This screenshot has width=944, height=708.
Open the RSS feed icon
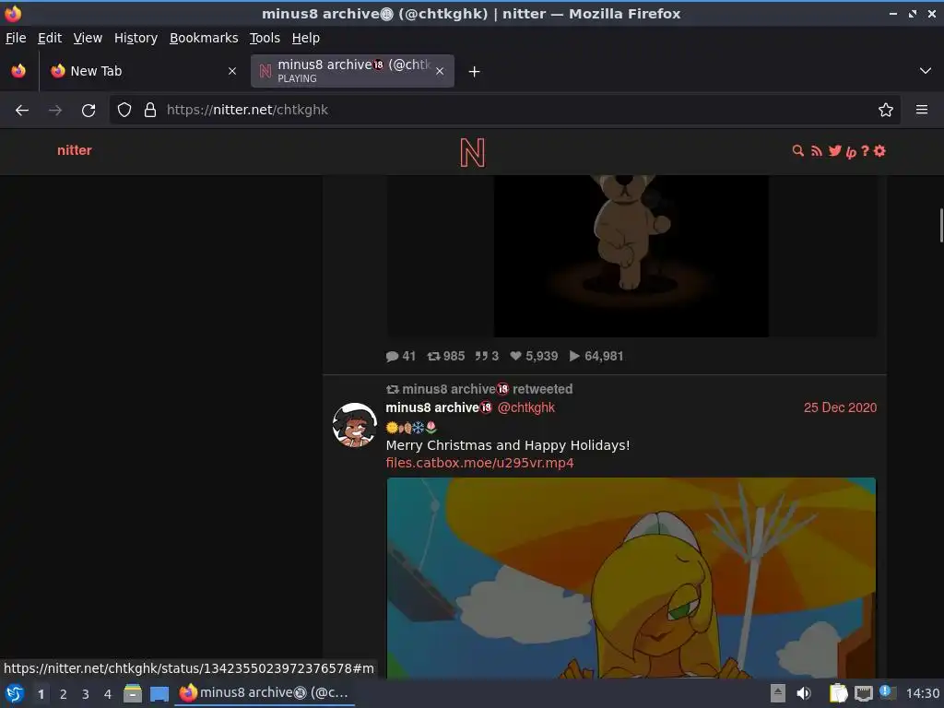click(817, 150)
